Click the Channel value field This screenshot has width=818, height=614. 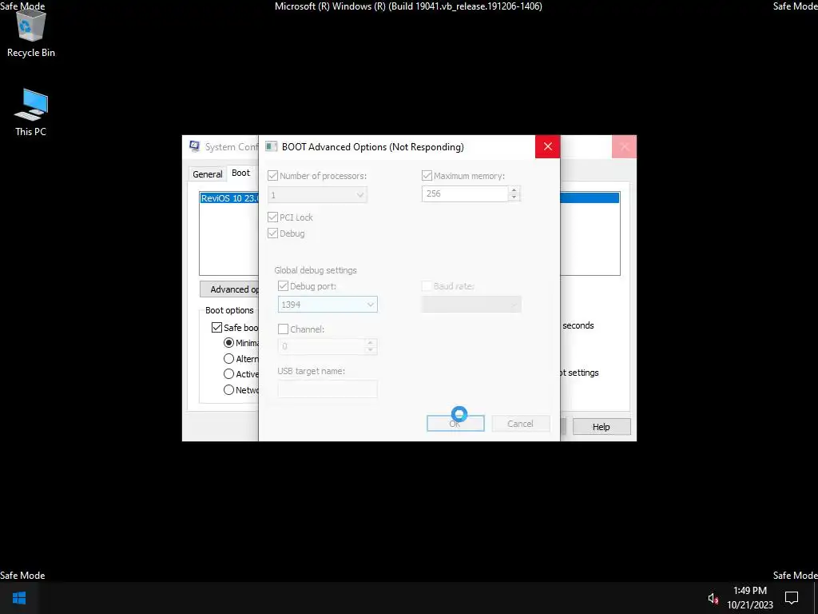coord(321,346)
